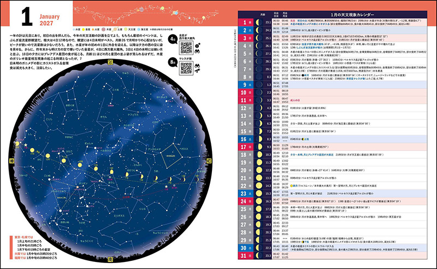Select the red date cell 3 日
This screenshot has width=437, height=269.
tap(246, 38)
